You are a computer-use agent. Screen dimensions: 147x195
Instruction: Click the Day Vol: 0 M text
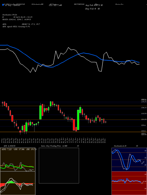(x=92, y=9)
